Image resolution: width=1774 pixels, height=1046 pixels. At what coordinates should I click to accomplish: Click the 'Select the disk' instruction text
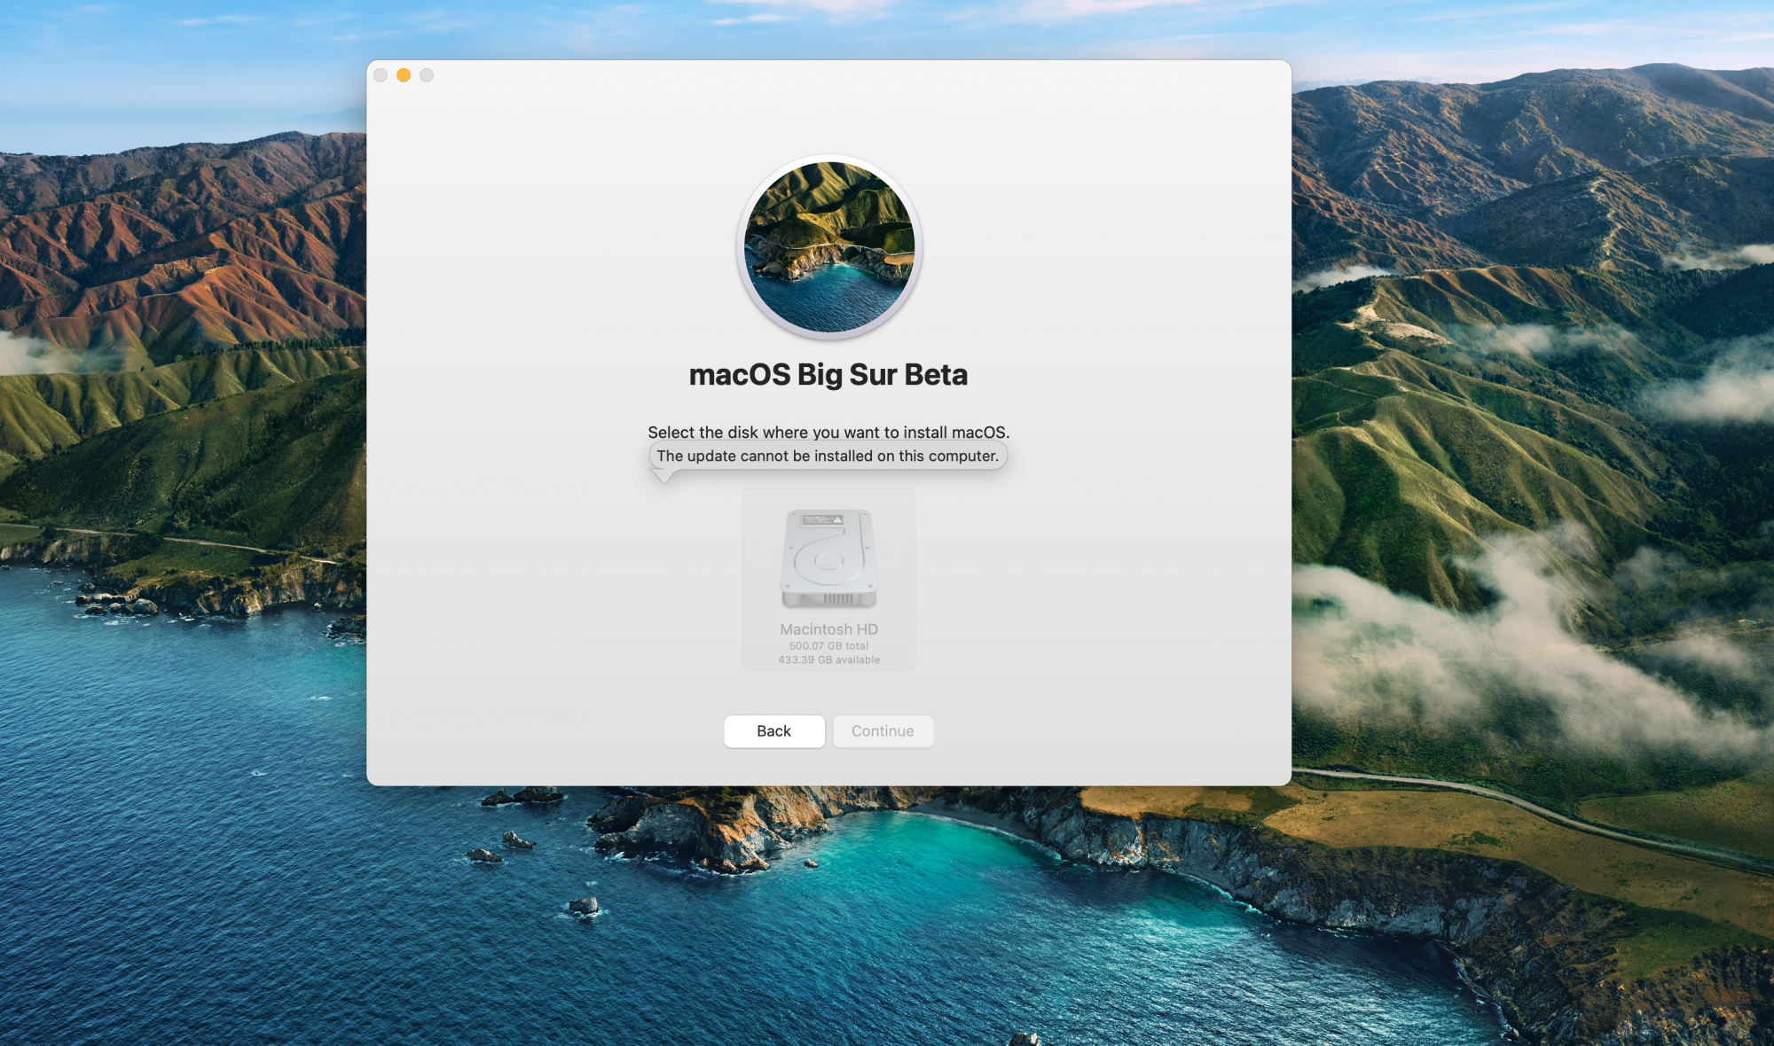point(828,432)
